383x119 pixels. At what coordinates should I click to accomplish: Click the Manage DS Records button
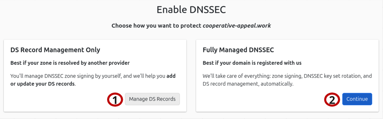point(152,99)
